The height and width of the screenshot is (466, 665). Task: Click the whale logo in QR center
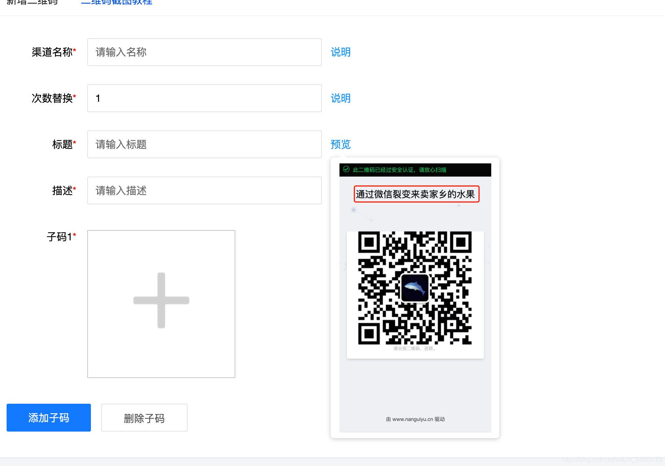(415, 288)
